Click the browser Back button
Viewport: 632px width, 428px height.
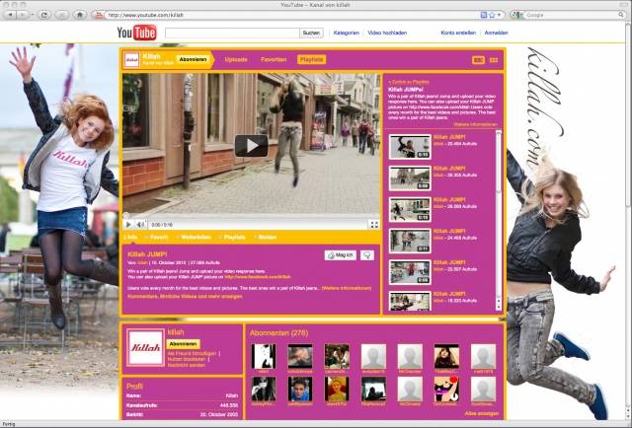(x=10, y=15)
